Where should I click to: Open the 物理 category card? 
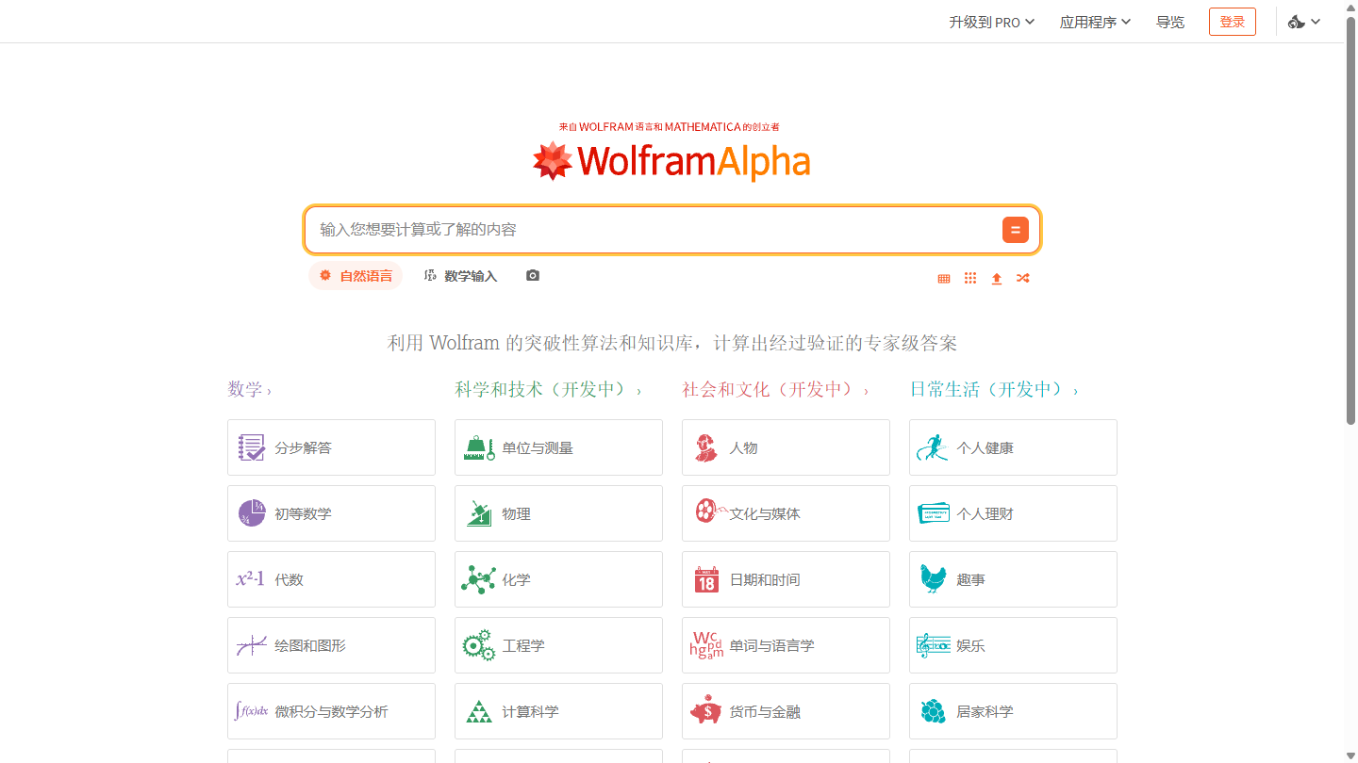coord(558,513)
